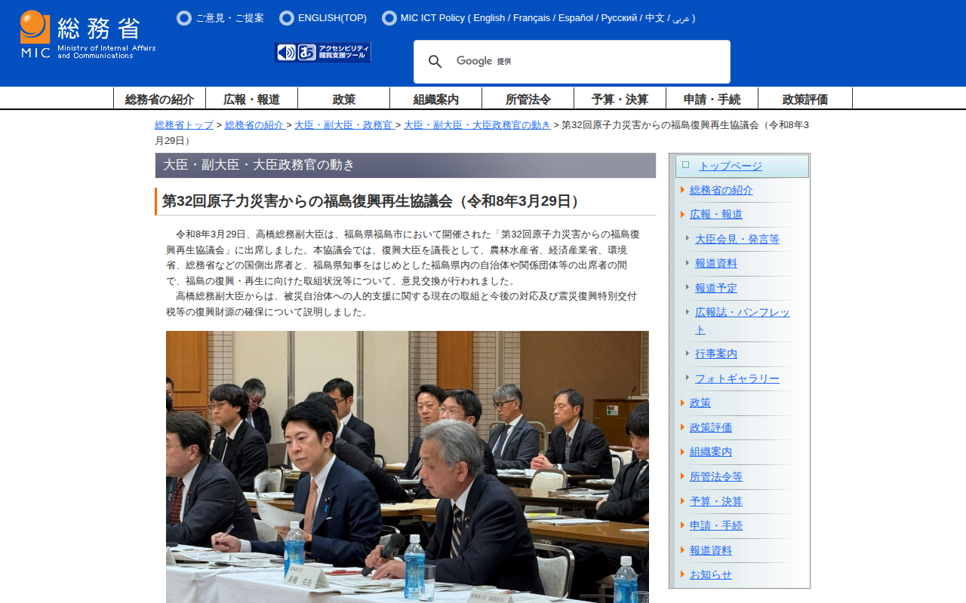
Task: Open the 予算・決算 main menu
Action: click(x=620, y=99)
